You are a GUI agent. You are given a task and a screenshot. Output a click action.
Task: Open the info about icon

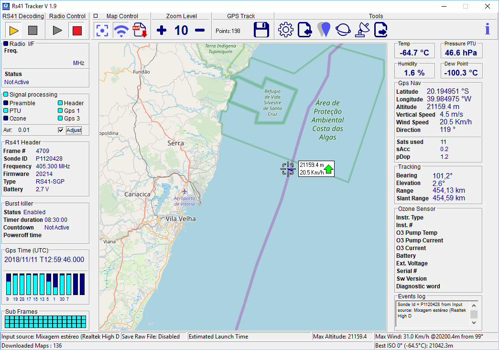[487, 30]
